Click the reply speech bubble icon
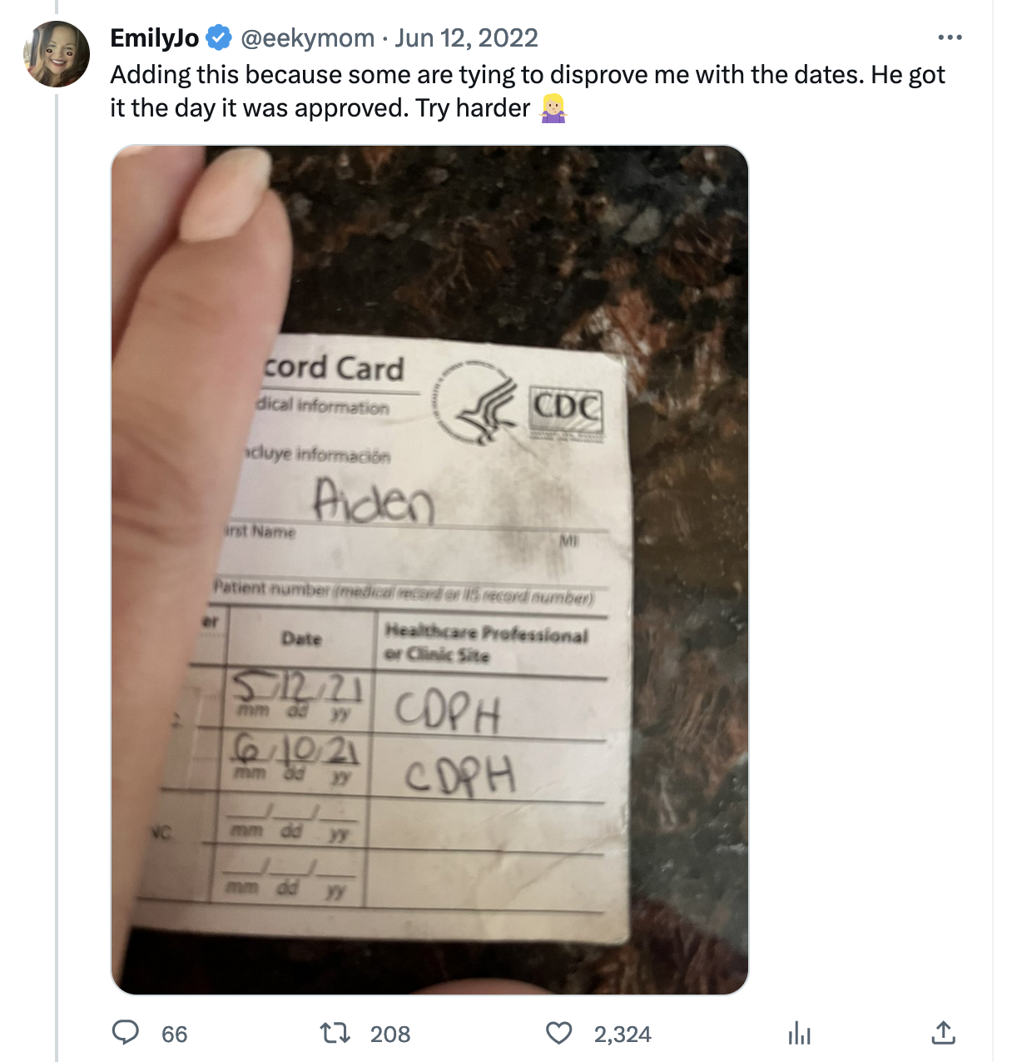This screenshot has width=1017, height=1062. tap(126, 1033)
